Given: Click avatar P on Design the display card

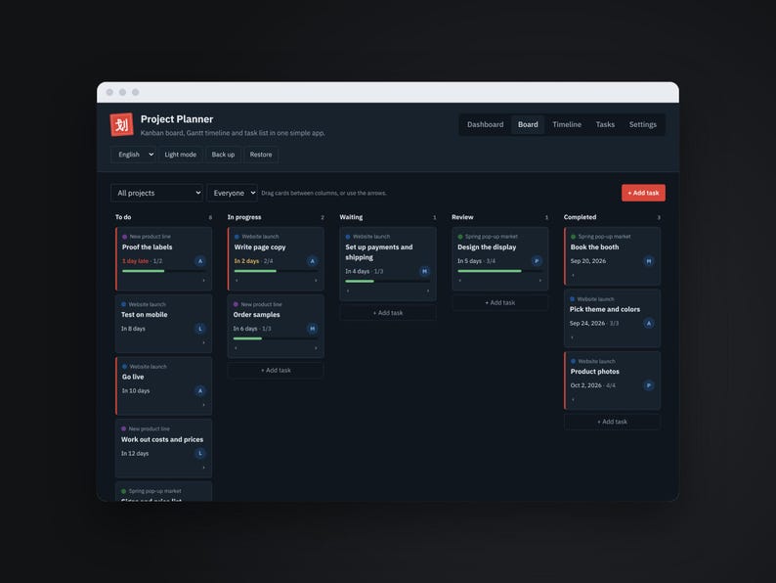Looking at the screenshot, I should 537,260.
